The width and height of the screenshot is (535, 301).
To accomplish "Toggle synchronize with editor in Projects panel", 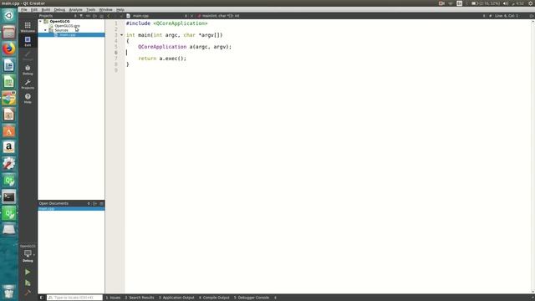I will click(x=88, y=16).
